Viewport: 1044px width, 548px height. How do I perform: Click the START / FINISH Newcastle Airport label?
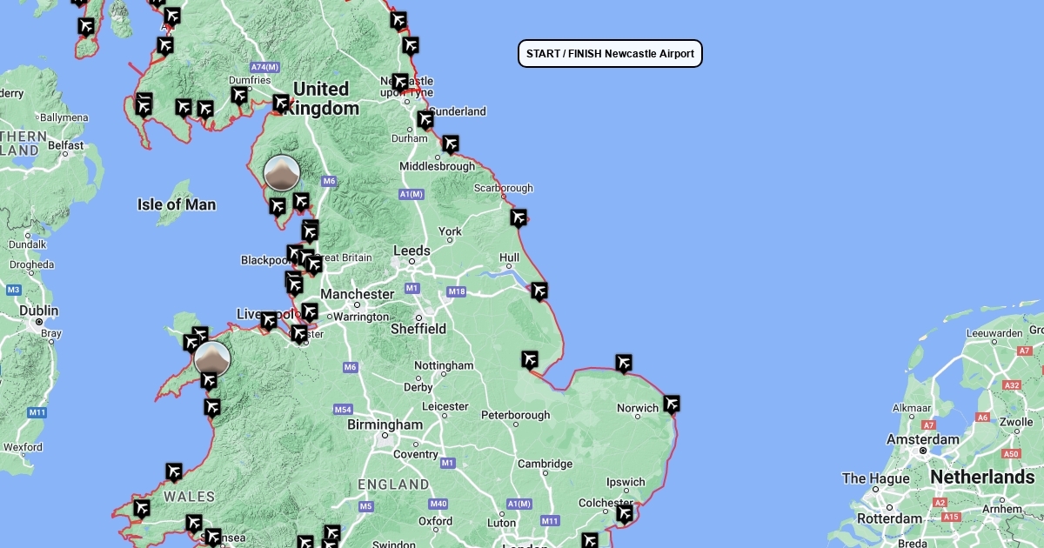point(610,54)
